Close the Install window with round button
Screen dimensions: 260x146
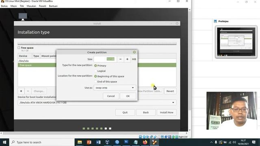pyautogui.click(x=177, y=24)
